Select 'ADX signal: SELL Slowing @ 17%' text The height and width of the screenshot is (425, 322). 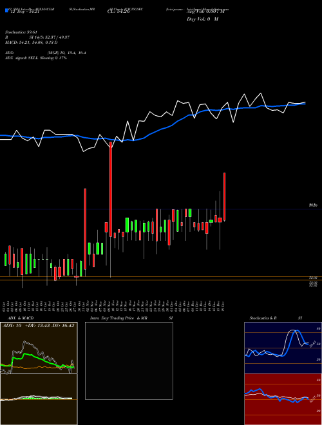[36, 58]
